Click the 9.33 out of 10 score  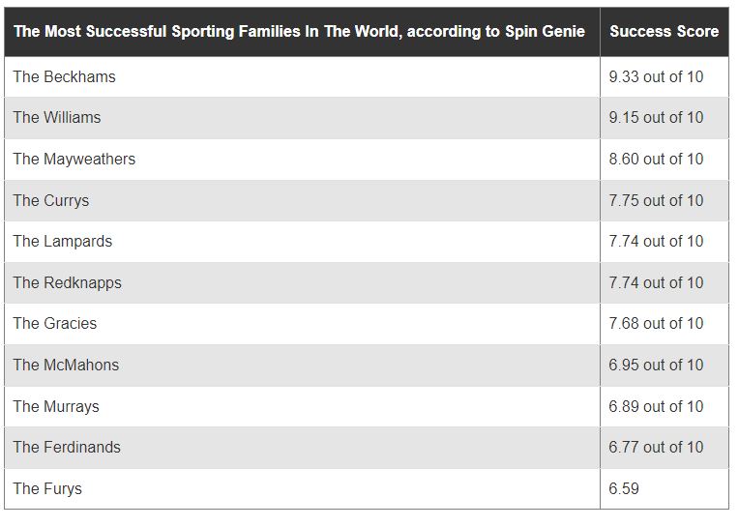[x=656, y=76]
